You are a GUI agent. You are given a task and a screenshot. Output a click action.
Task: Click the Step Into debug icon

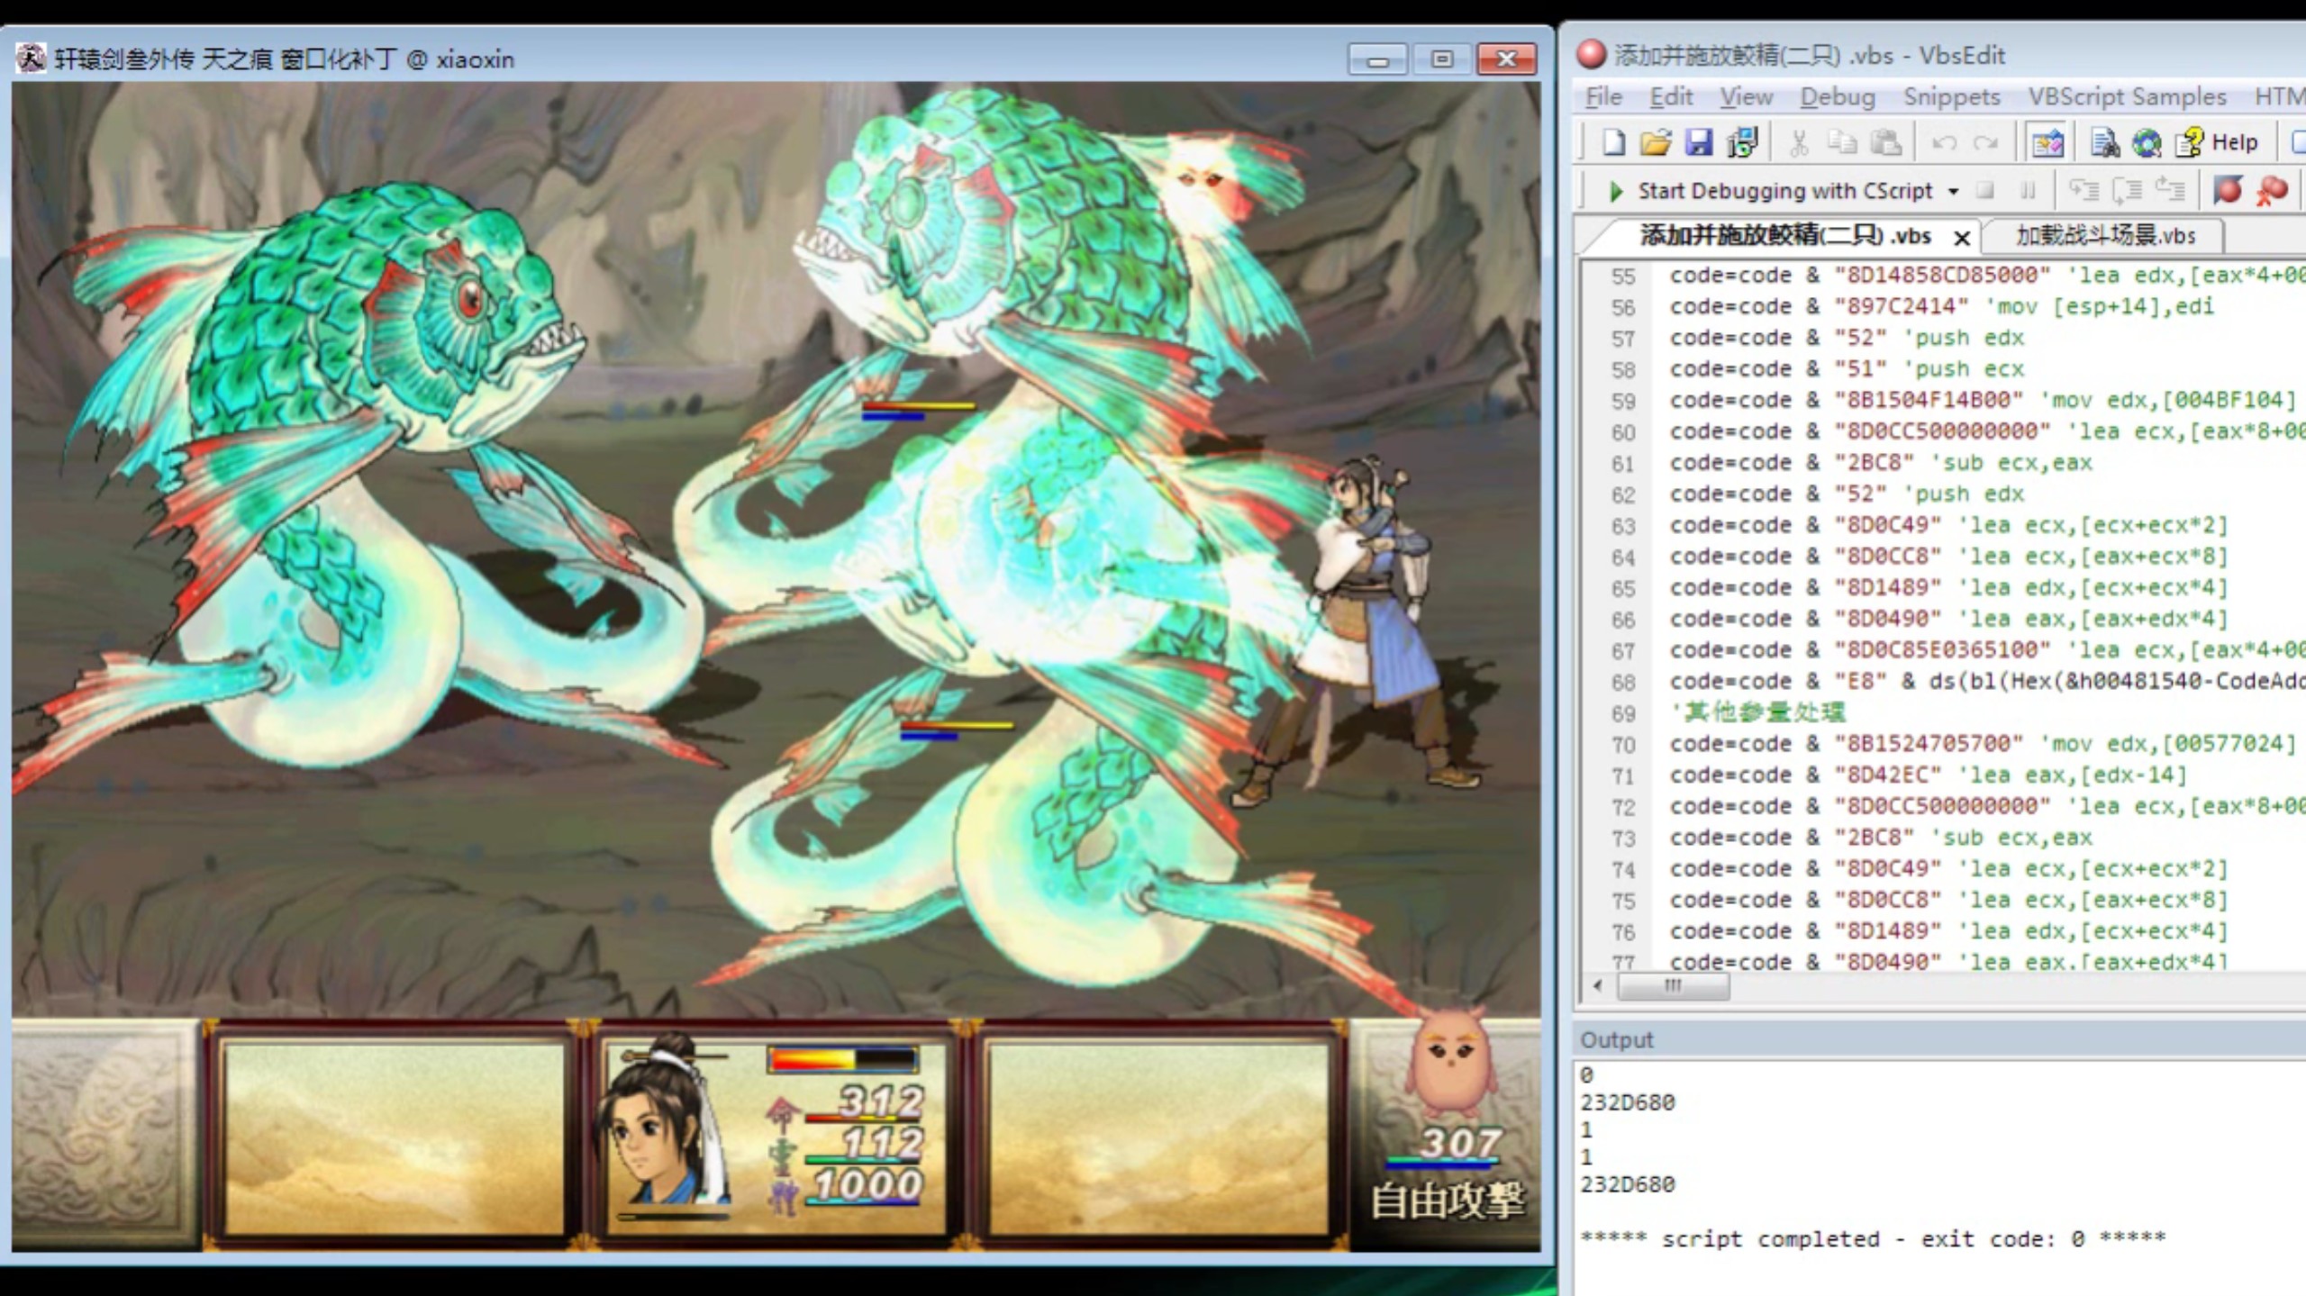(2084, 190)
